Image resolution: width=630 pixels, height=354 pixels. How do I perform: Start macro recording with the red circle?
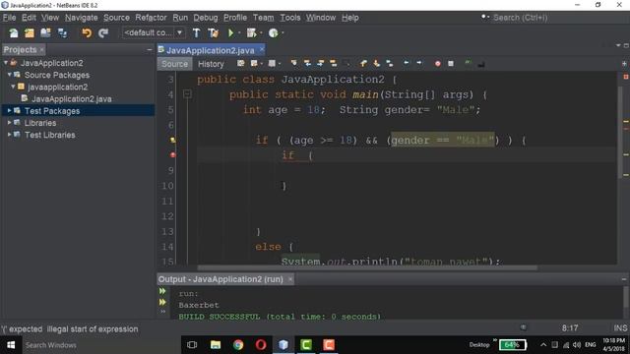coord(437,63)
